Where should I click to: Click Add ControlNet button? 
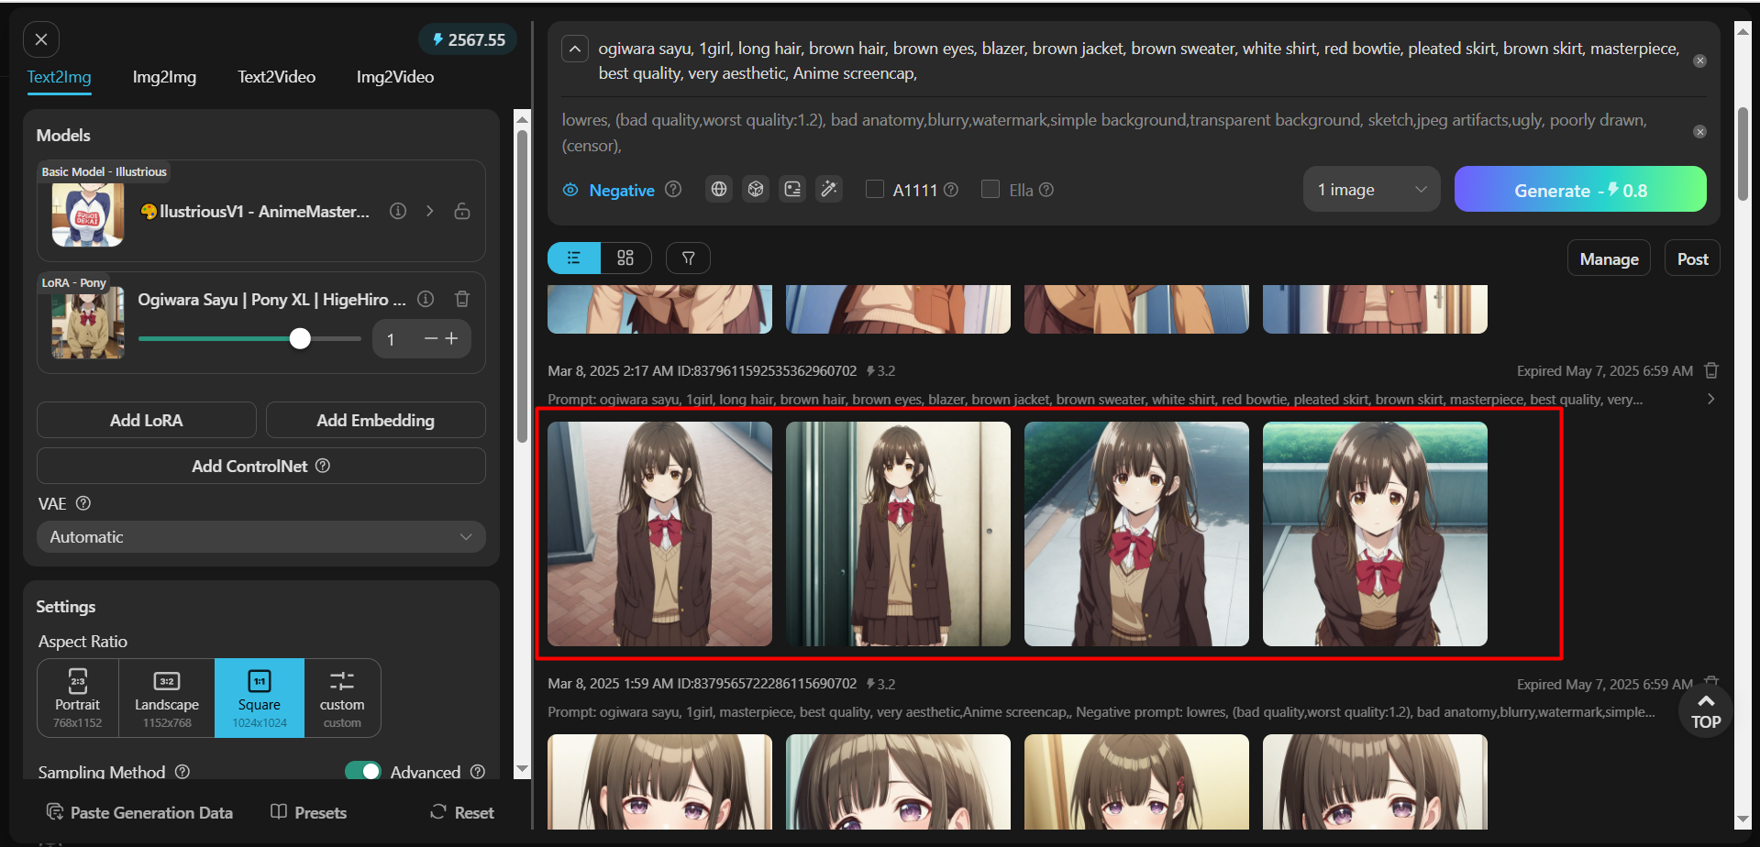261,466
